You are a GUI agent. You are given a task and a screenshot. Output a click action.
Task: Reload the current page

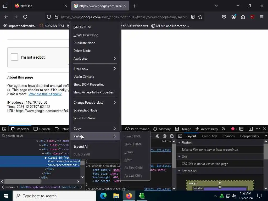coord(25,17)
